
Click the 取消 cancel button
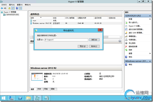94,46
